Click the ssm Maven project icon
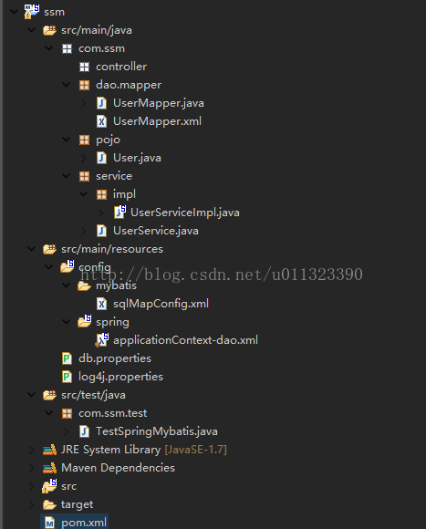Image resolution: width=426 pixels, height=529 pixels. pos(32,12)
